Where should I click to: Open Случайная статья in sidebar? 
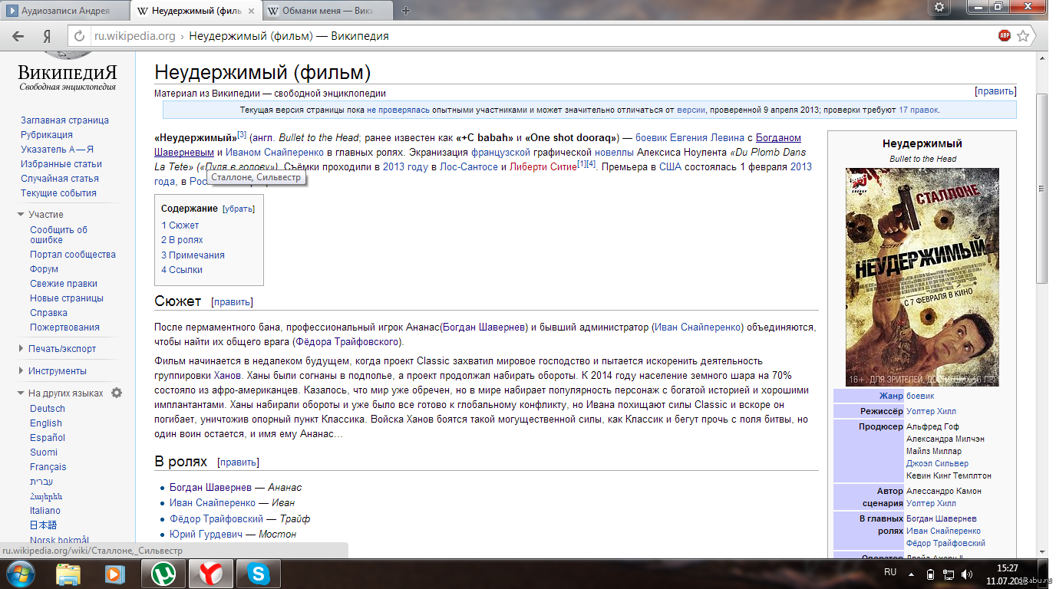pyautogui.click(x=60, y=179)
